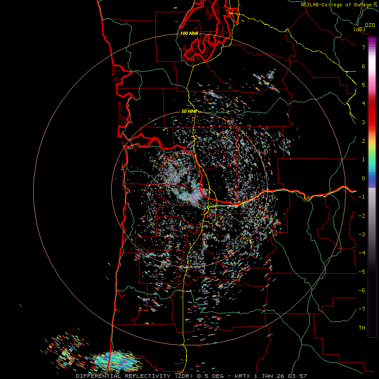Screen dimensions: 379x379
Task: Click the Differential Reflectivity caption at bottom
Action: 191,376
